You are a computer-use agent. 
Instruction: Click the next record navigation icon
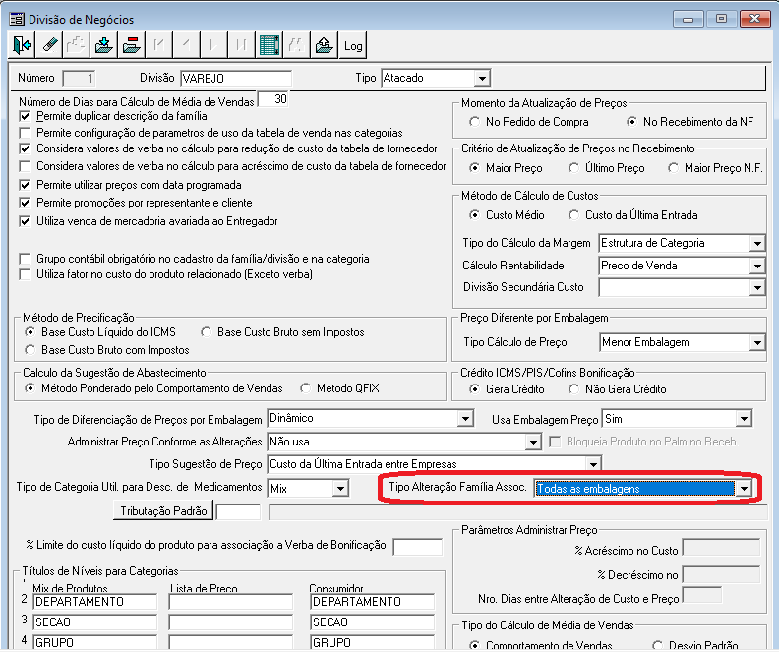(x=213, y=45)
